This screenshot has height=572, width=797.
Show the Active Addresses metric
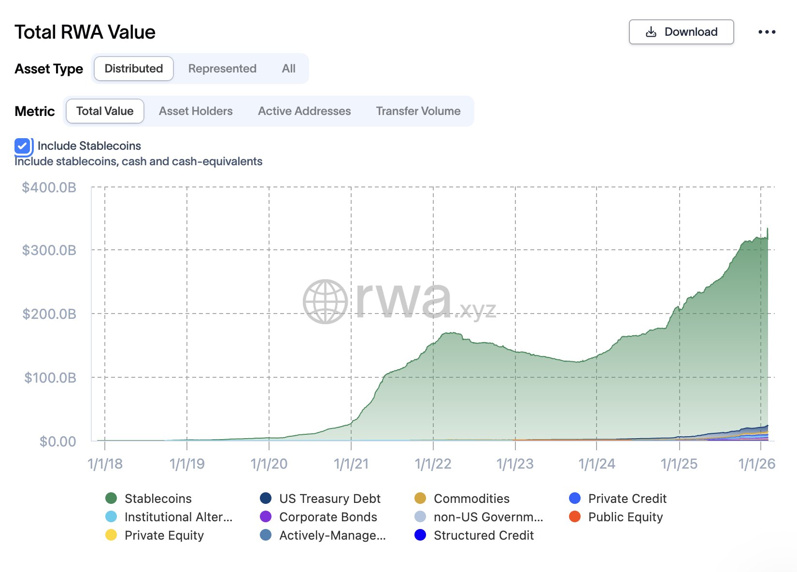click(304, 111)
